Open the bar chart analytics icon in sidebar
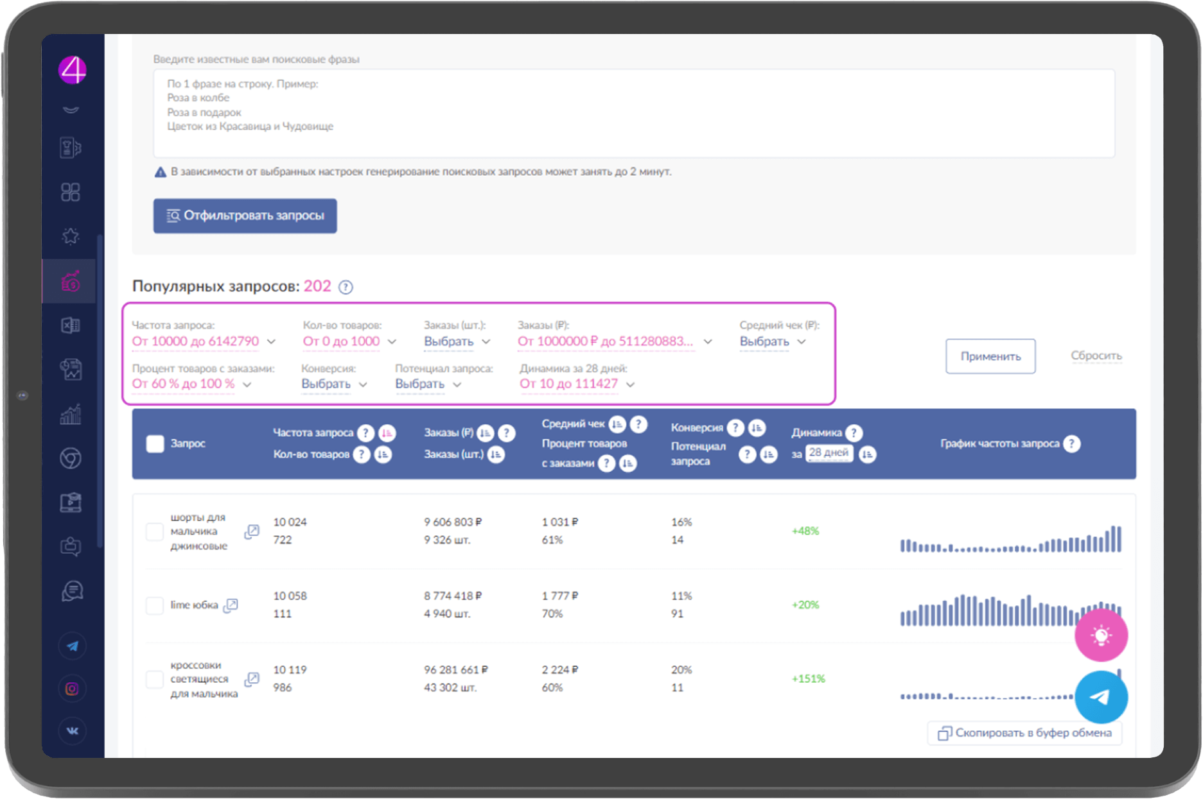Screen dimensions: 1203x799 point(71,415)
